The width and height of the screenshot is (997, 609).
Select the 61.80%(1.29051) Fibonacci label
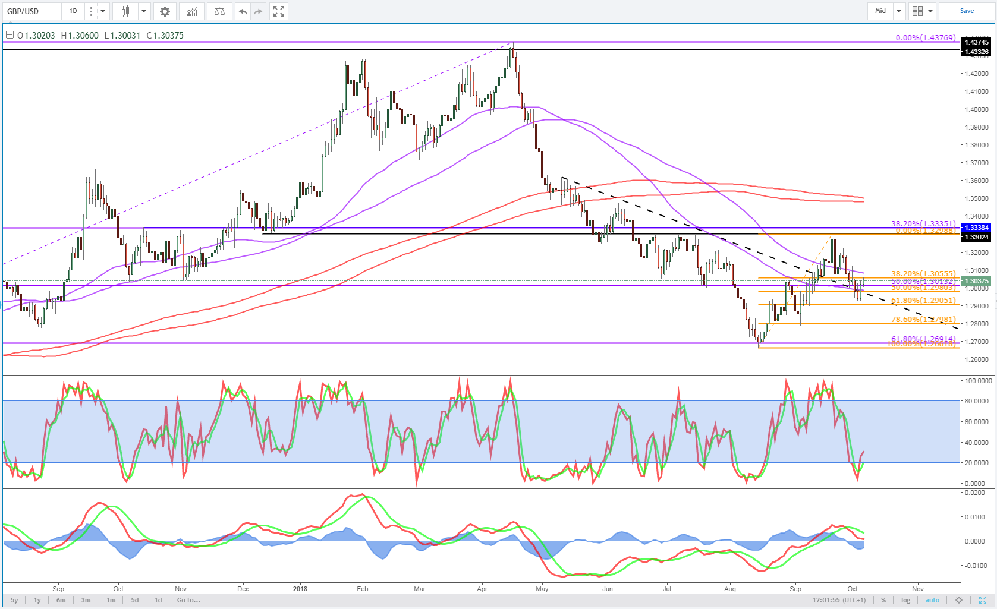pos(923,301)
